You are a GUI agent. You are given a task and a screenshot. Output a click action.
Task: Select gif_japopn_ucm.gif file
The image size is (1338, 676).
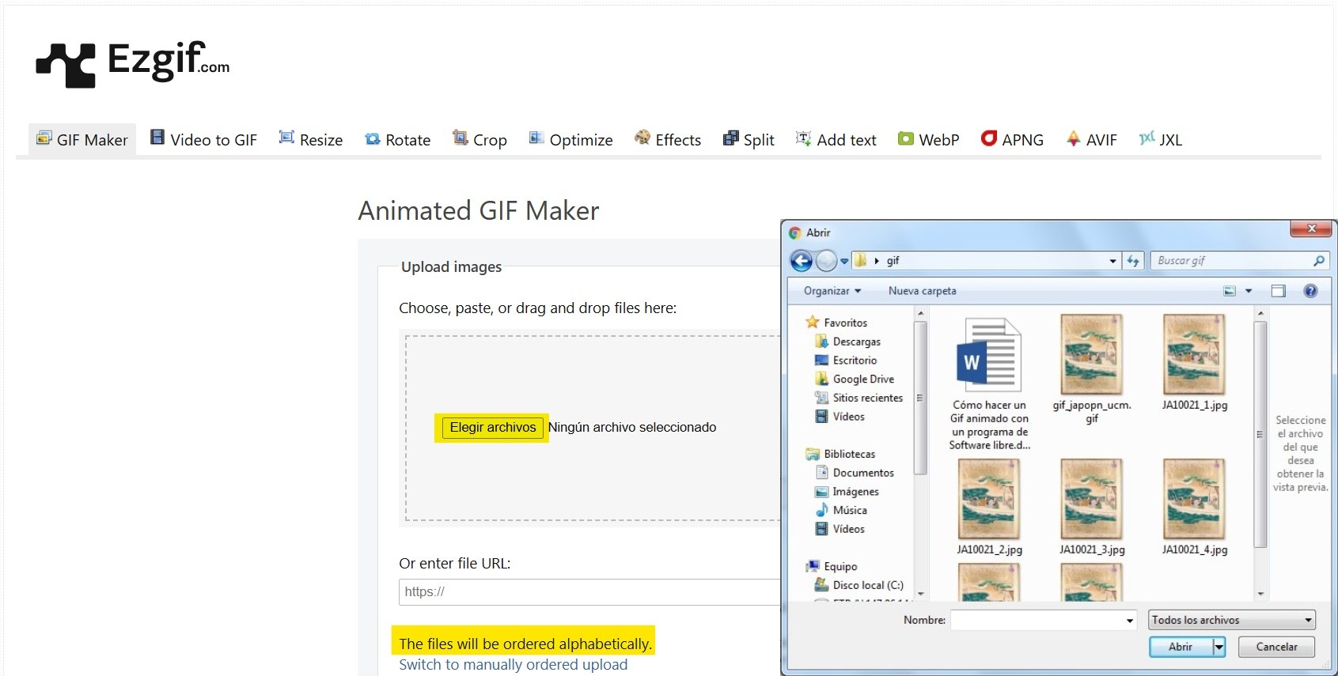coord(1092,370)
